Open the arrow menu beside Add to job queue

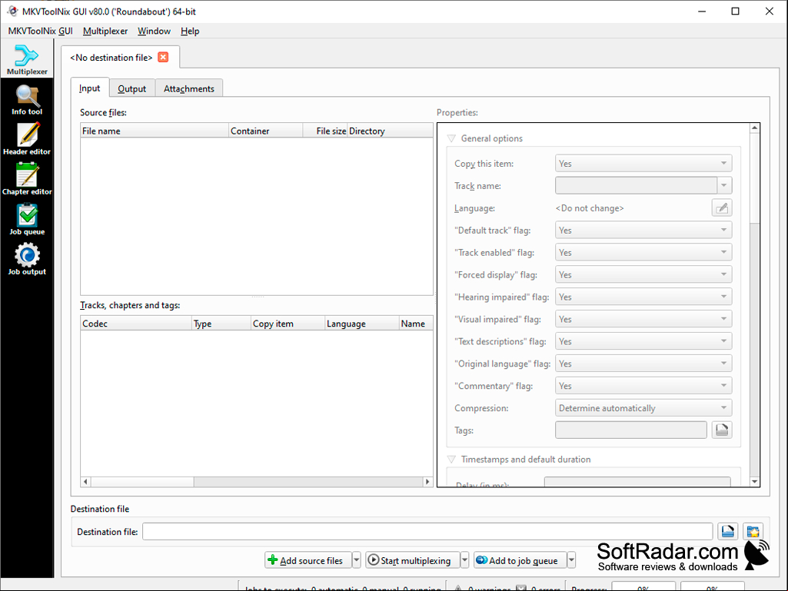[x=571, y=559]
